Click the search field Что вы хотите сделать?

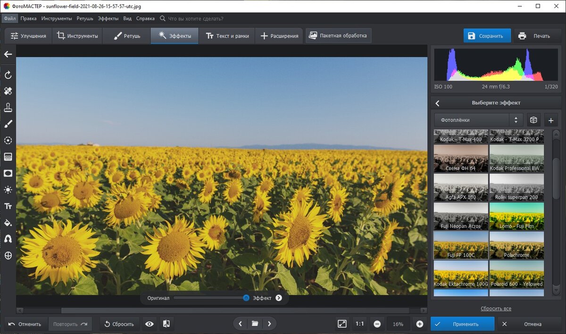coord(195,18)
